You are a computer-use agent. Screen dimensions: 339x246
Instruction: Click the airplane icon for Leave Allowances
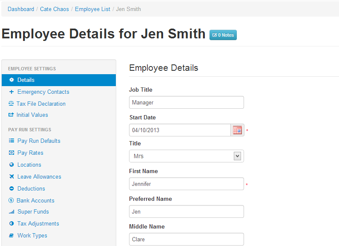click(11, 177)
